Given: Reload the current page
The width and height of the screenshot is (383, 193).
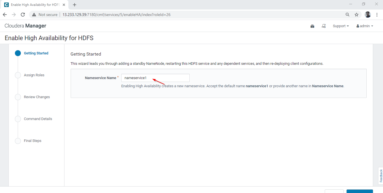Looking at the screenshot, I should (23, 15).
